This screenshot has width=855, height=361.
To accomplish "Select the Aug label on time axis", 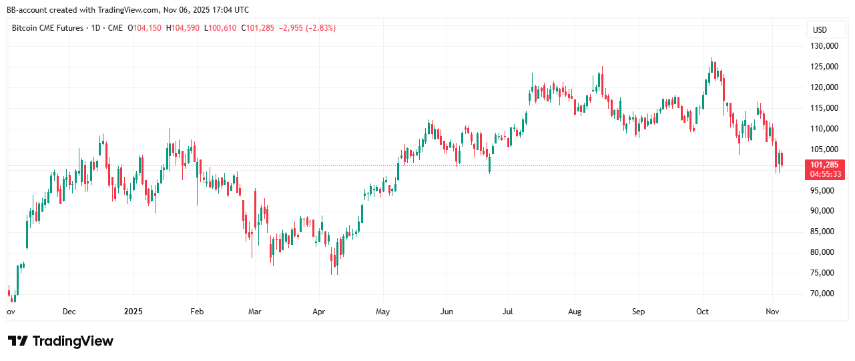I will [x=575, y=312].
